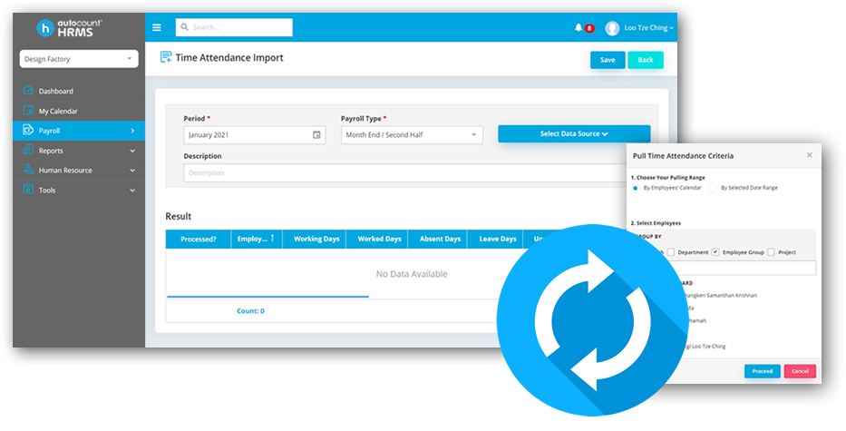Open the Period calendar picker icon
The height and width of the screenshot is (431, 846).
pyautogui.click(x=316, y=135)
